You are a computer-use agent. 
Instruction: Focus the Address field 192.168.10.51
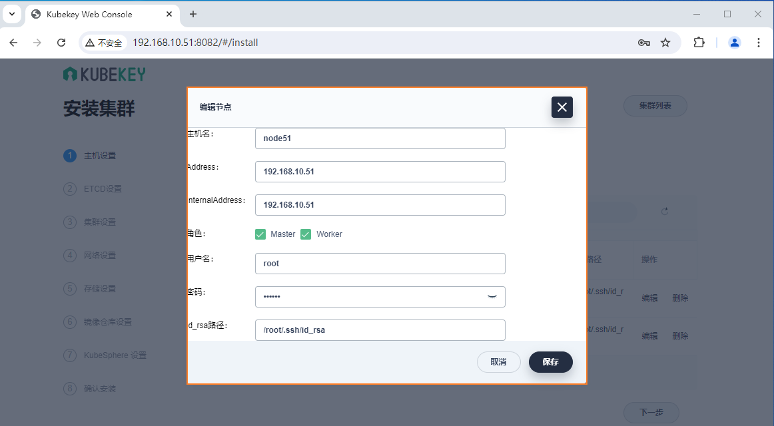[x=380, y=172]
